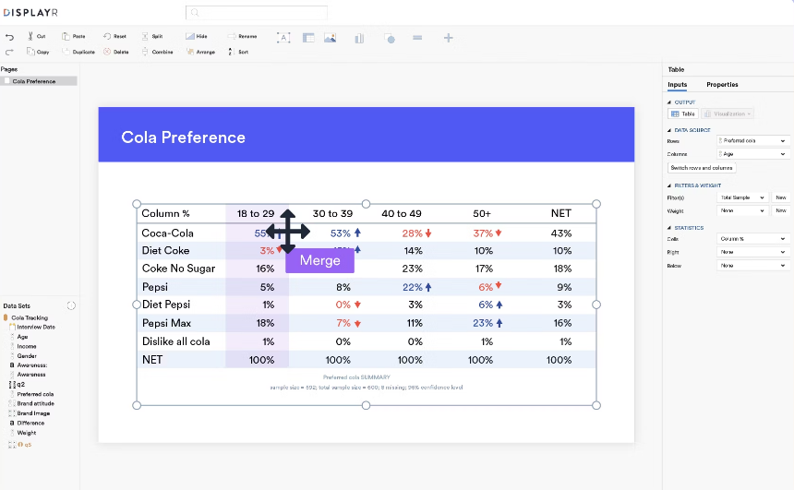The width and height of the screenshot is (794, 490).
Task: Select the Income variable
Action: coord(27,346)
